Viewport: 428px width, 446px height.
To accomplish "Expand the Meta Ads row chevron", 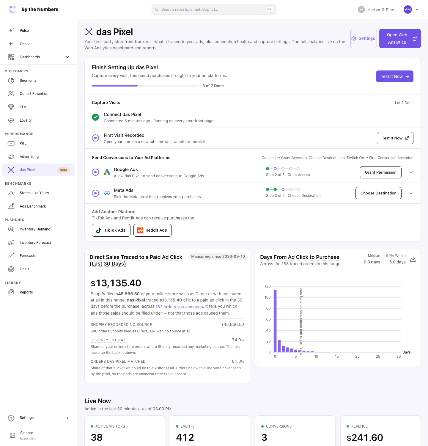I will pos(411,193).
